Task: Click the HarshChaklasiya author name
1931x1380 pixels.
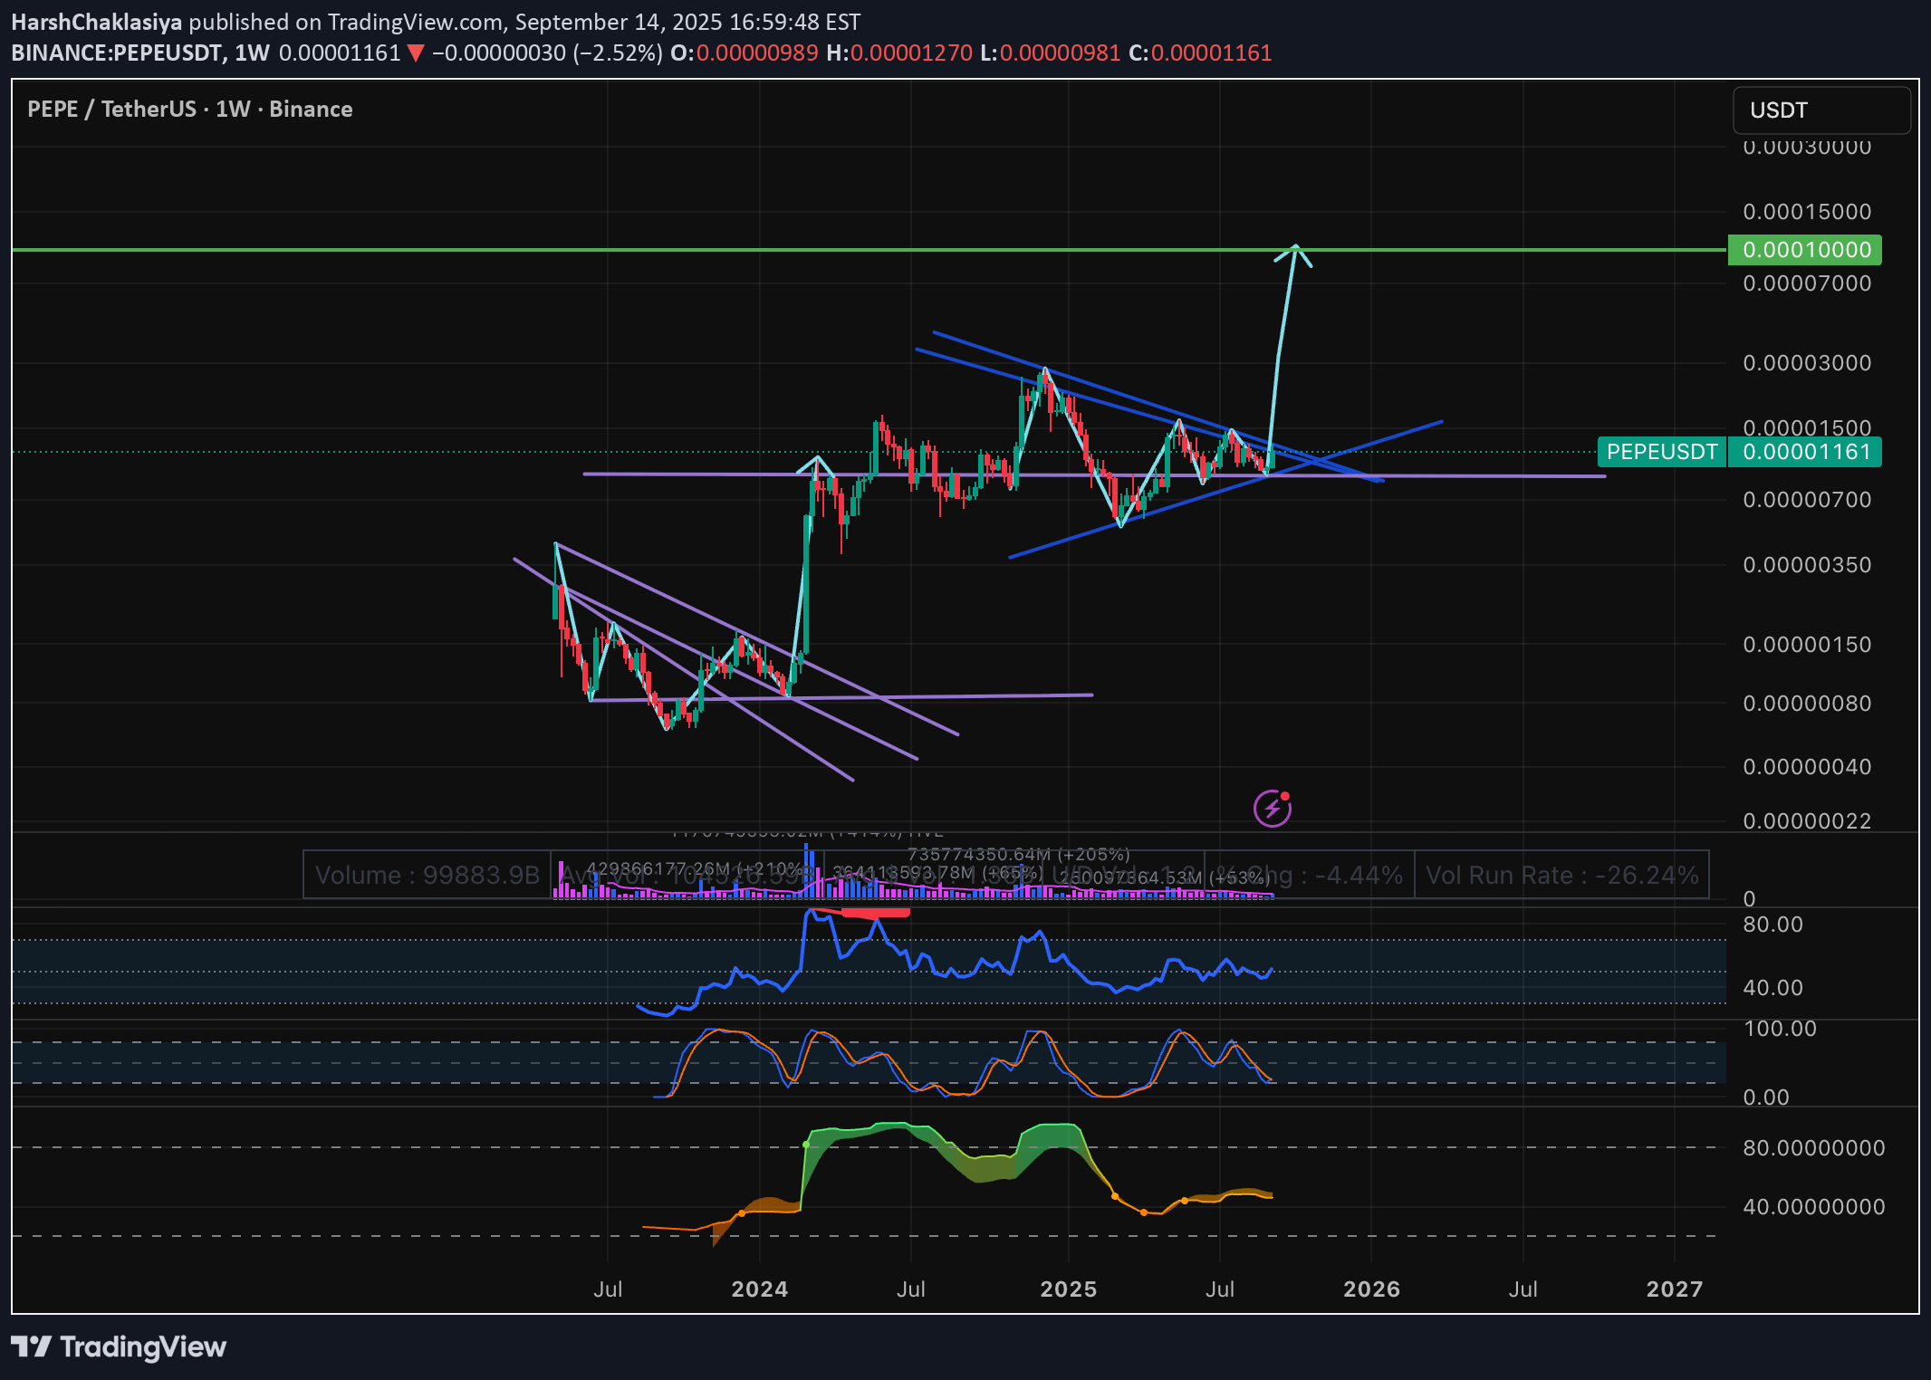Action: click(x=97, y=22)
